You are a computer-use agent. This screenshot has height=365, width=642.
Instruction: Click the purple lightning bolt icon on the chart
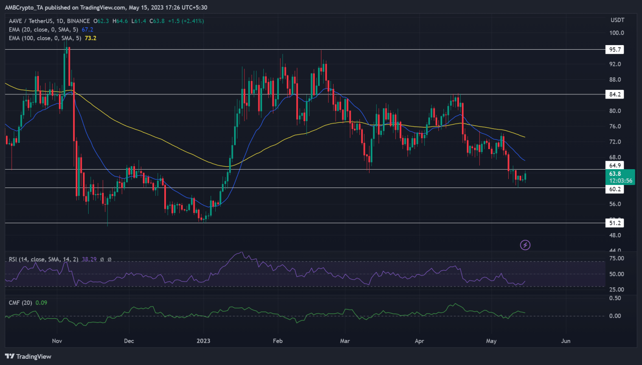525,245
